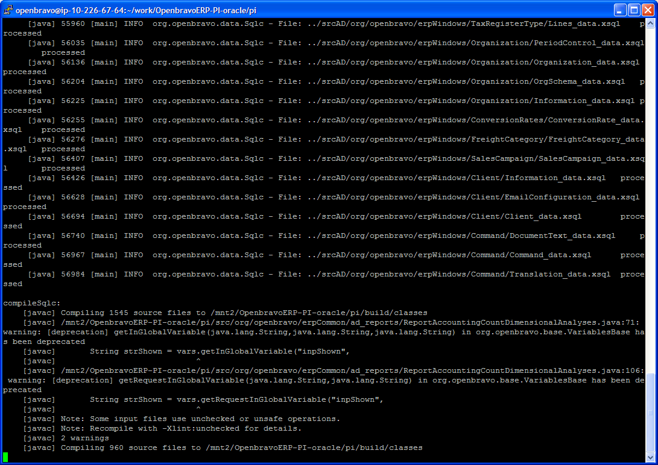Click the compileSqlc: target line
658x465 pixels.
32,303
